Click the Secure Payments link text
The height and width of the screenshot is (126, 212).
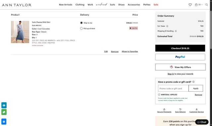[x=164, y=112]
